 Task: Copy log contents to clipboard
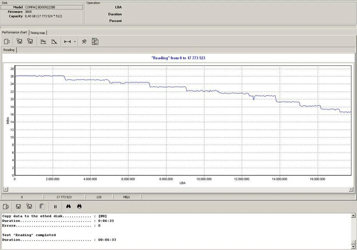42,206
